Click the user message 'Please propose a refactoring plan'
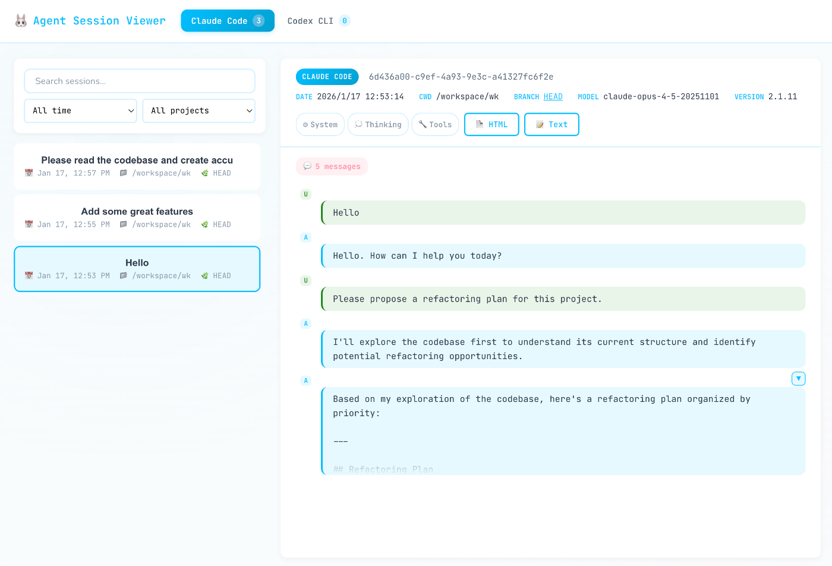Viewport: 832px width, 566px height. click(563, 299)
